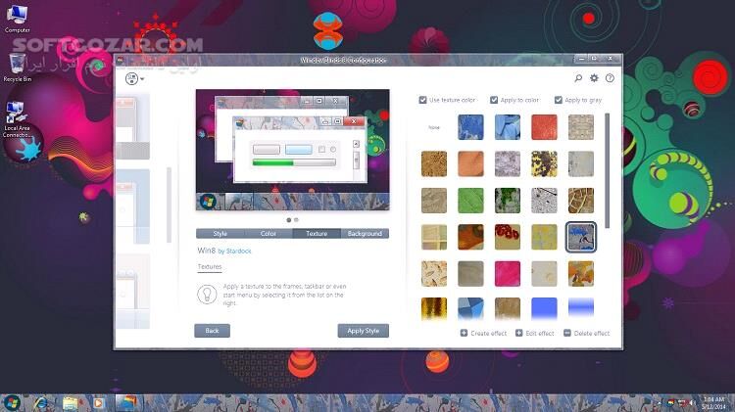Viewport: 735px width, 412px height.
Task: Select the dry brown leaf veins texture
Action: [581, 201]
